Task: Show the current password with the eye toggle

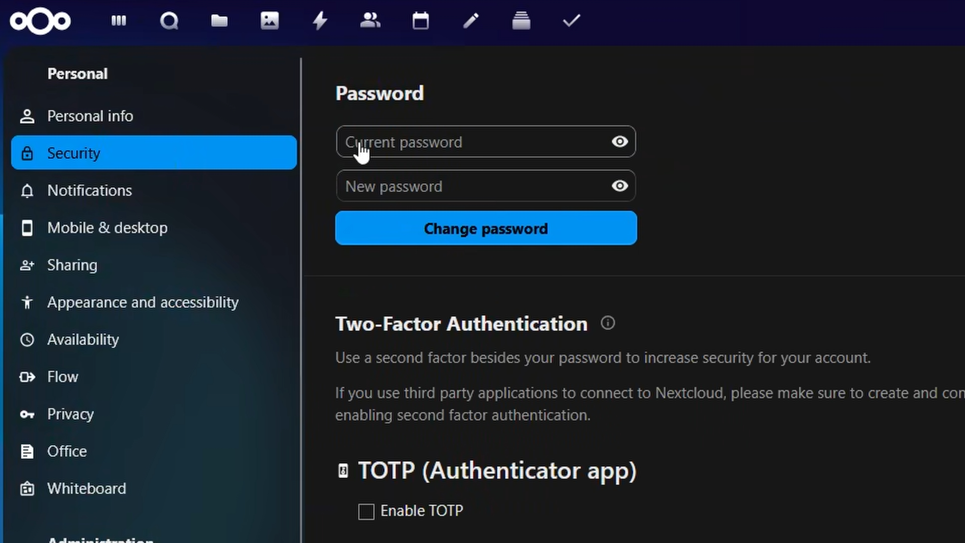Action: (620, 142)
